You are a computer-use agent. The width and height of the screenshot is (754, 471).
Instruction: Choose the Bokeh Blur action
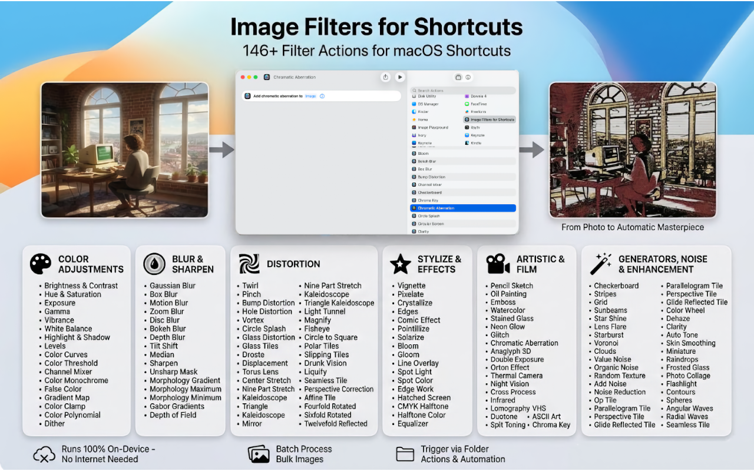[x=427, y=161]
